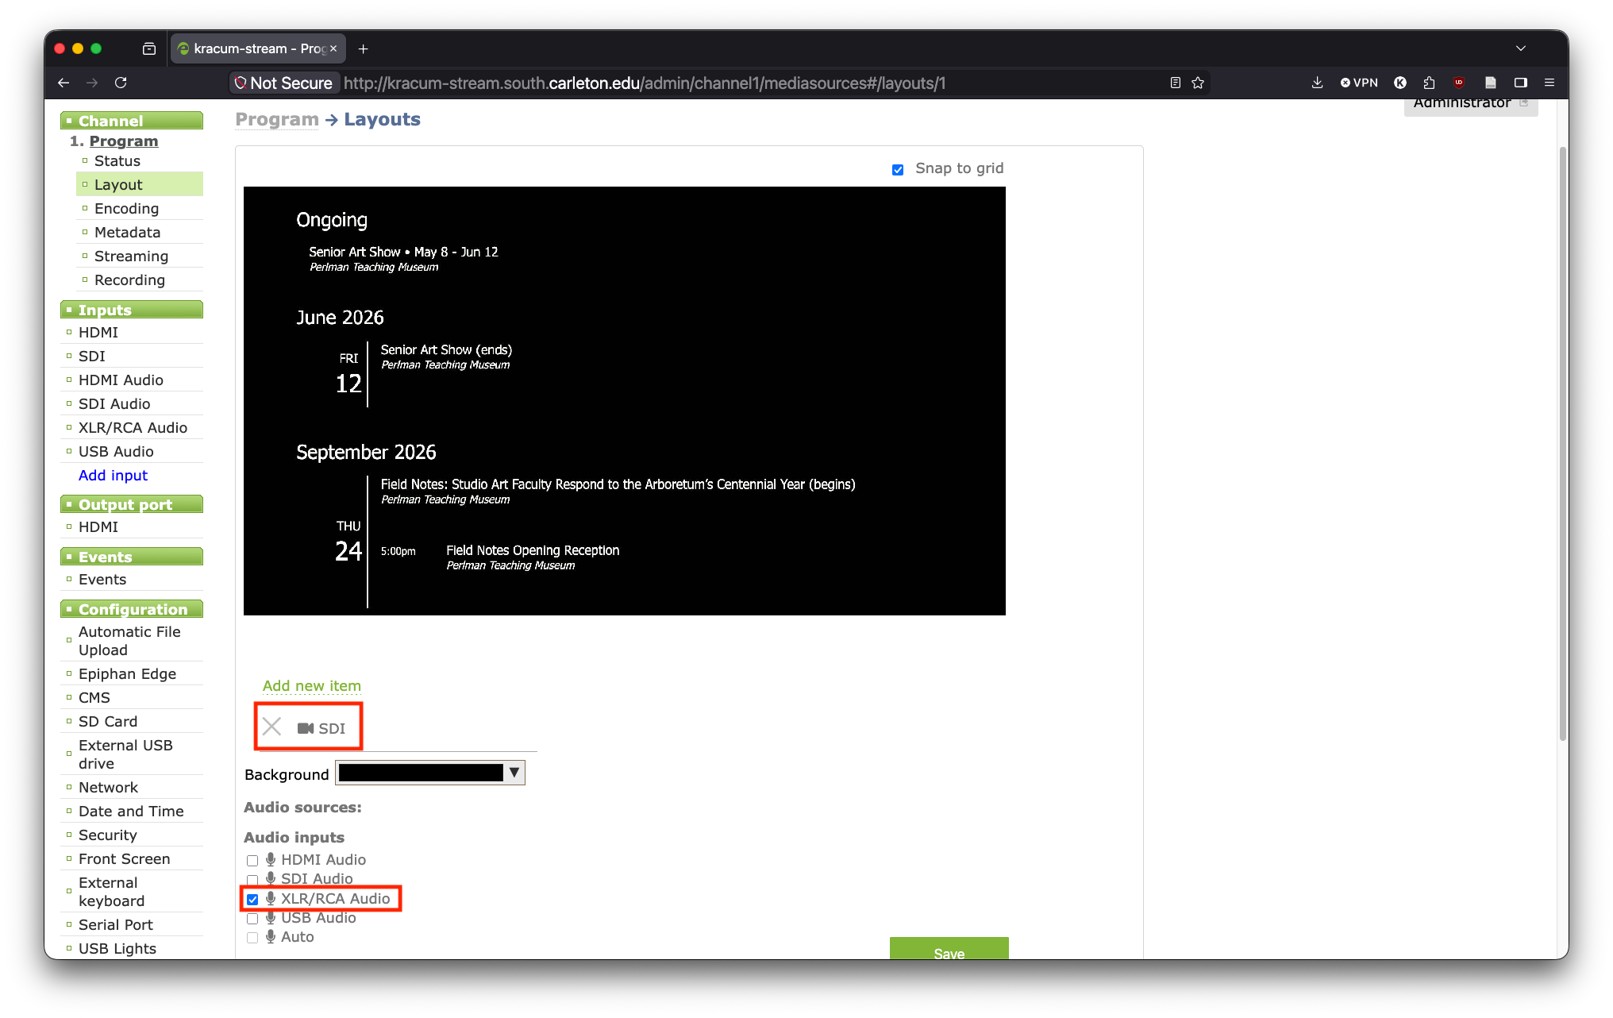The width and height of the screenshot is (1613, 1018).
Task: Save the layout
Action: [x=949, y=949]
